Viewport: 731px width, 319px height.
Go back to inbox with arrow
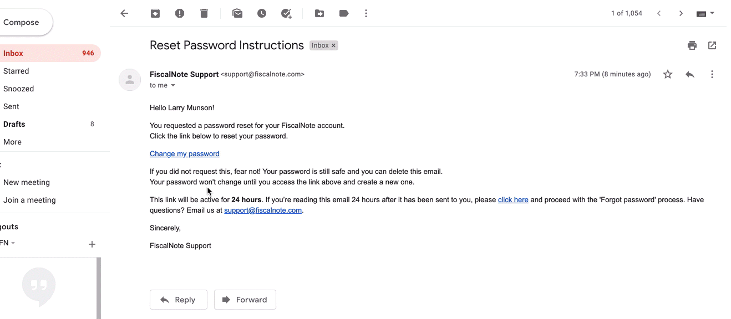(124, 13)
